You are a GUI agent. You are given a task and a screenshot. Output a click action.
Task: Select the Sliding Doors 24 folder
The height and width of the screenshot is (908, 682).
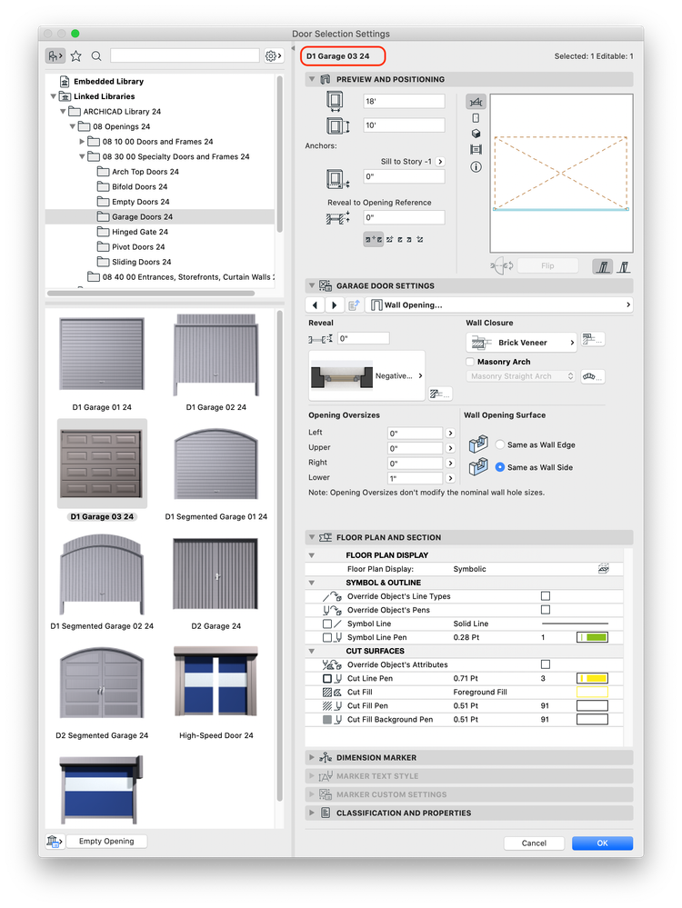pyautogui.click(x=141, y=262)
